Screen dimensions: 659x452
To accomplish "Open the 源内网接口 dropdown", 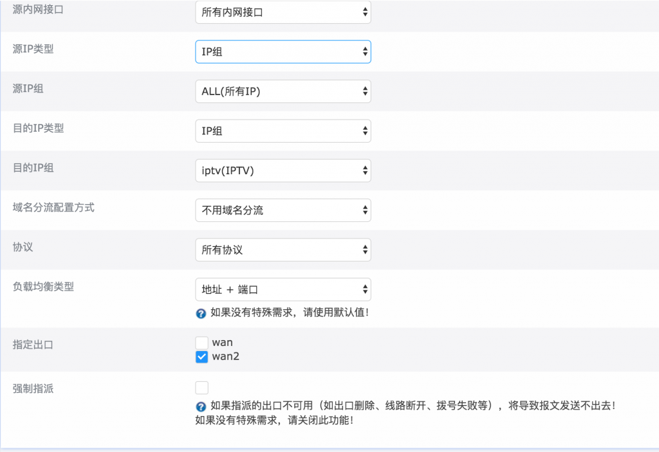I will [x=283, y=12].
